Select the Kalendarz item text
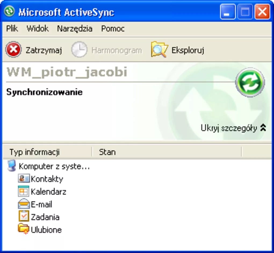 [49, 192]
